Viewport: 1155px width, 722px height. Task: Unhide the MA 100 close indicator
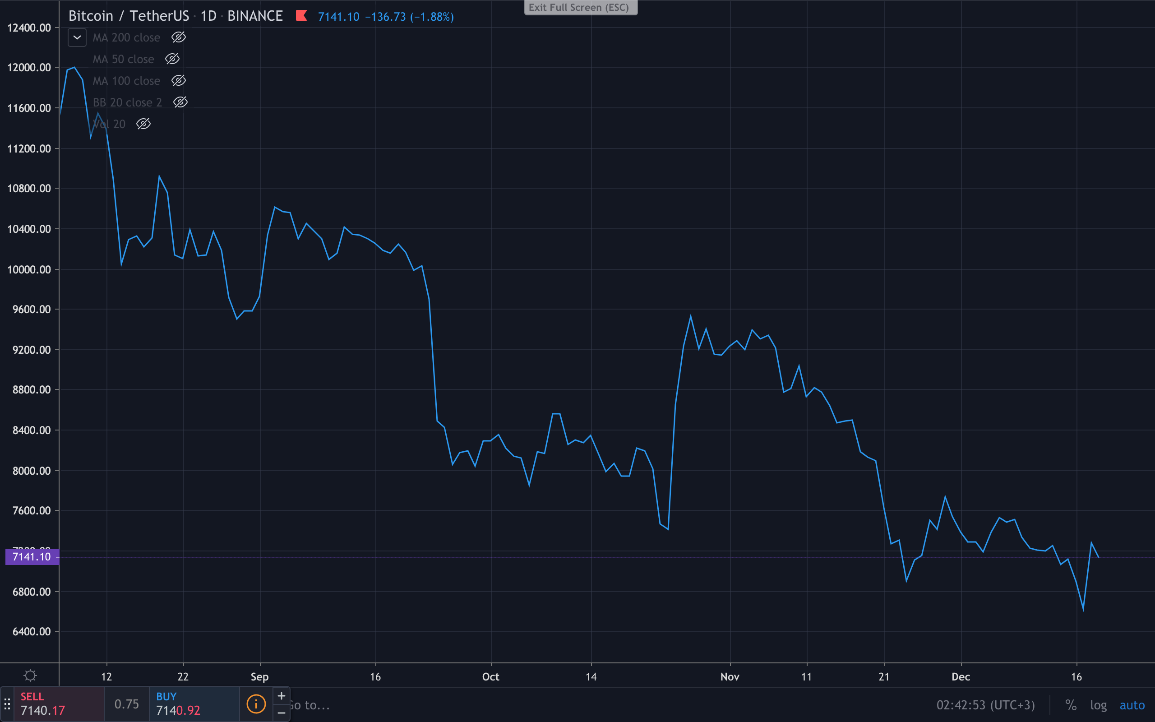tap(179, 81)
